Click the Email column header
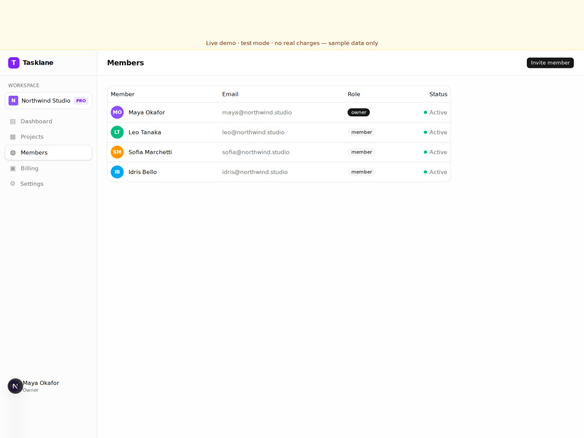 [x=230, y=94]
